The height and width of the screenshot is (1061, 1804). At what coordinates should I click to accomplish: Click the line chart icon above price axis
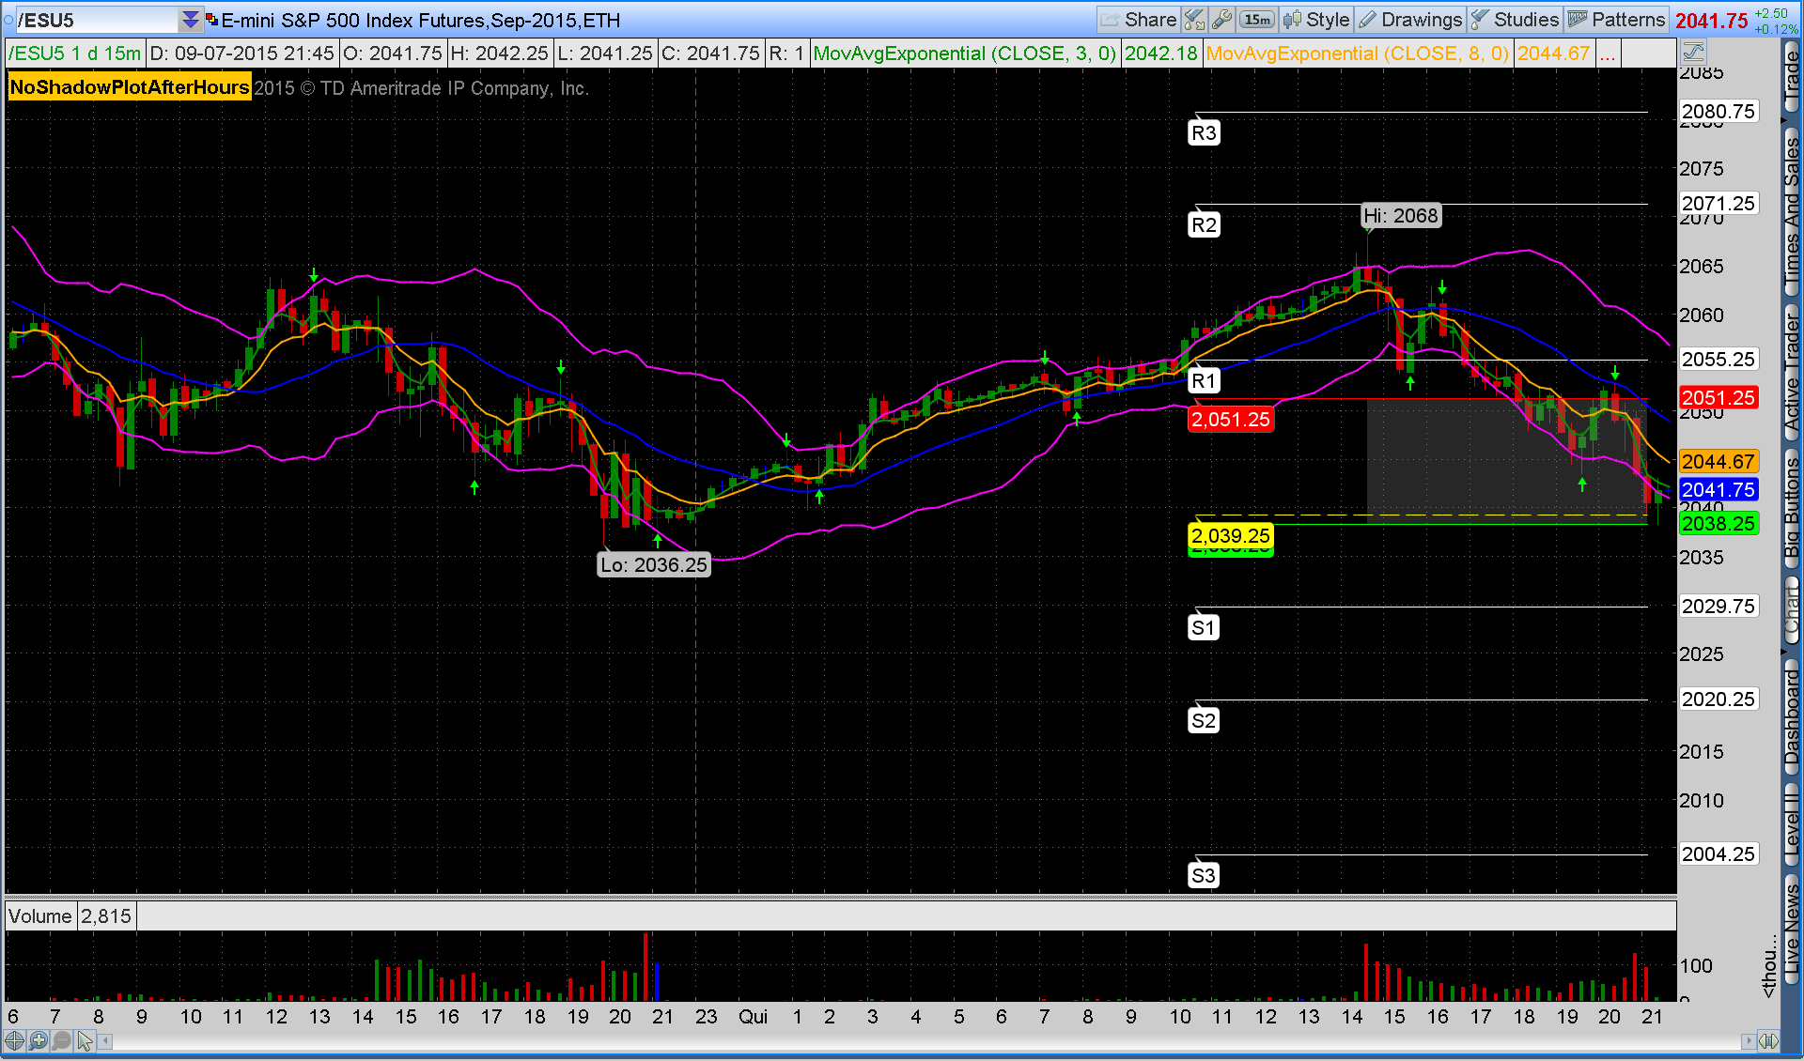point(1693,53)
